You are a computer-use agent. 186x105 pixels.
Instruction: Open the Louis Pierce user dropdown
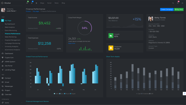pyautogui.click(x=11, y=11)
